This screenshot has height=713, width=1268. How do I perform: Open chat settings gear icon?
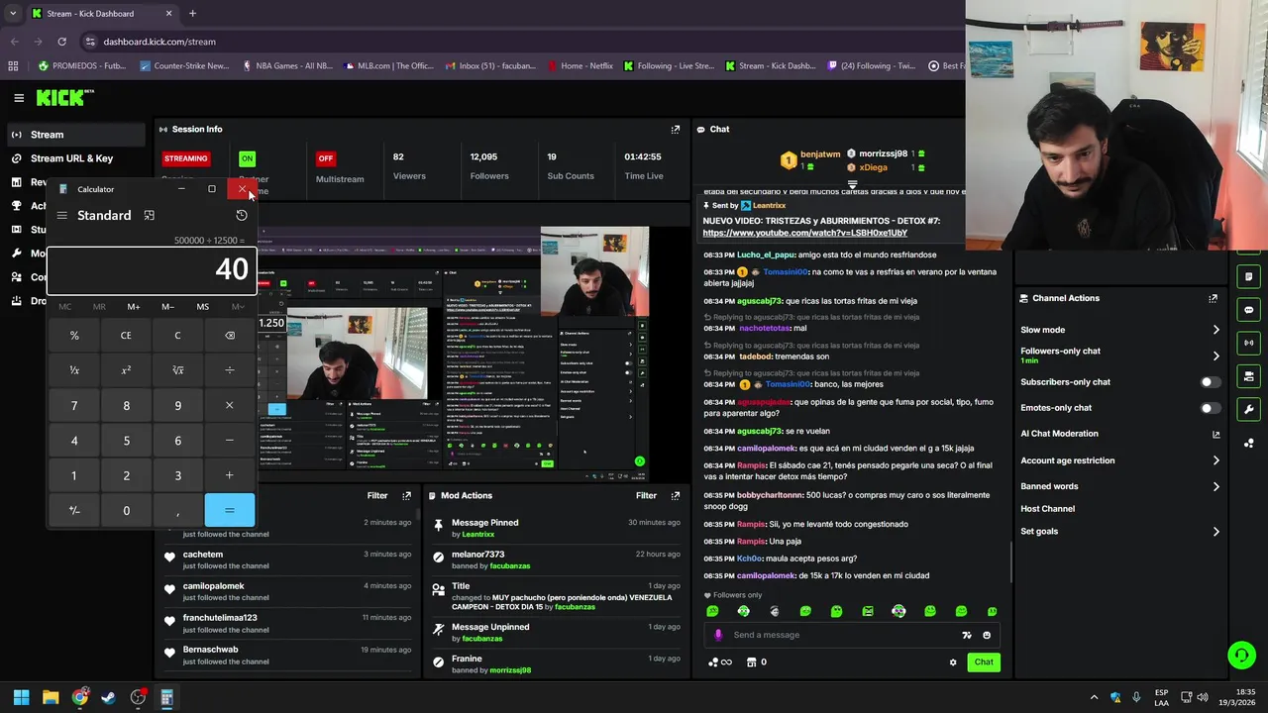(x=953, y=662)
